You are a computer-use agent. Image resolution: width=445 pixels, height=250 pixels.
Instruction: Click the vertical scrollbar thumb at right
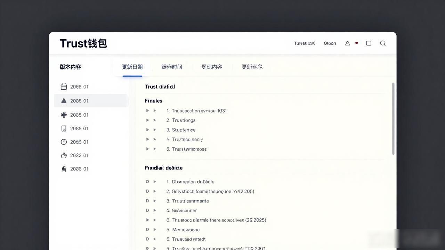(x=394, y=119)
